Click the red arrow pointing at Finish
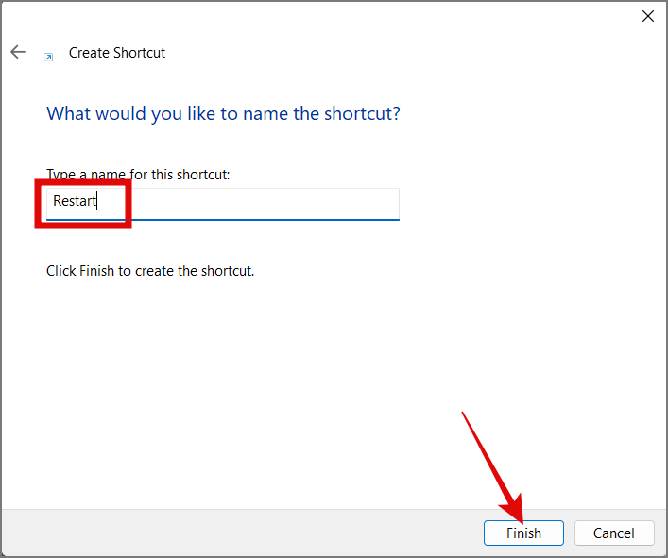Screen dimensions: 668x558 (491, 465)
